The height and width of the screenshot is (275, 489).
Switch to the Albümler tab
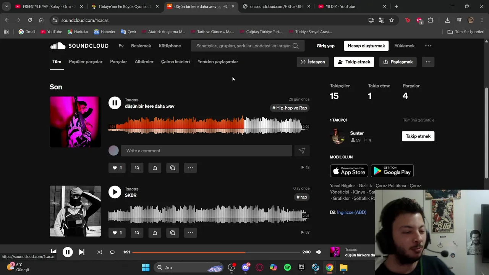[x=144, y=61]
